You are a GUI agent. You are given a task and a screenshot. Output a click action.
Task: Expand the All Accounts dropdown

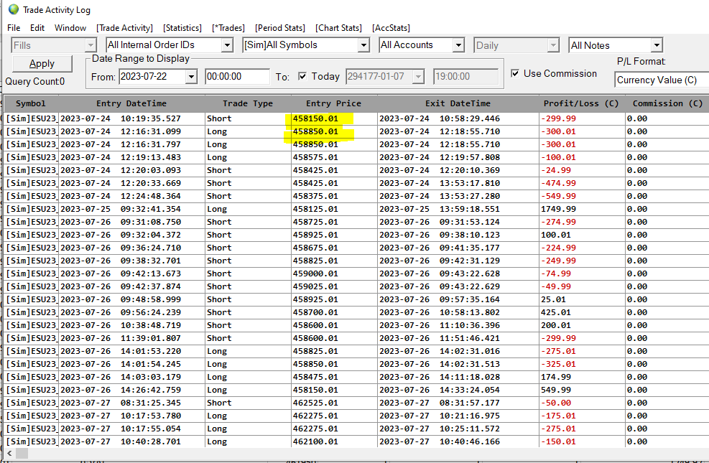[458, 45]
